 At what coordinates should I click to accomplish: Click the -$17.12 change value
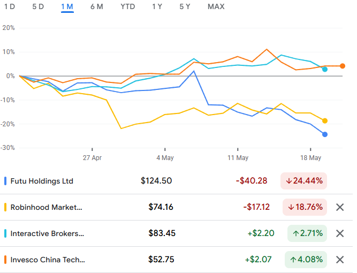tap(256, 207)
